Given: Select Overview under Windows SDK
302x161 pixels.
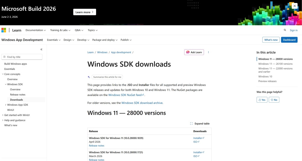Looking at the screenshot, I should click(15, 89).
